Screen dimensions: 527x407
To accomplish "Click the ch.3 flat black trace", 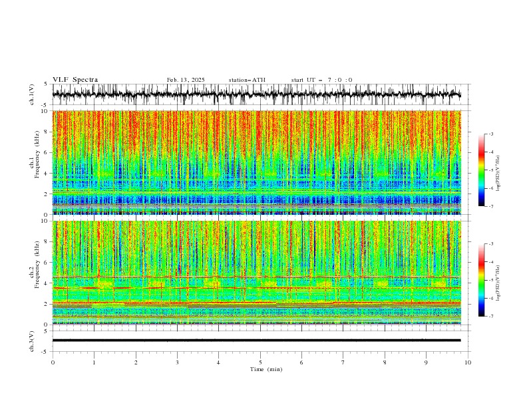I will coord(256,340).
